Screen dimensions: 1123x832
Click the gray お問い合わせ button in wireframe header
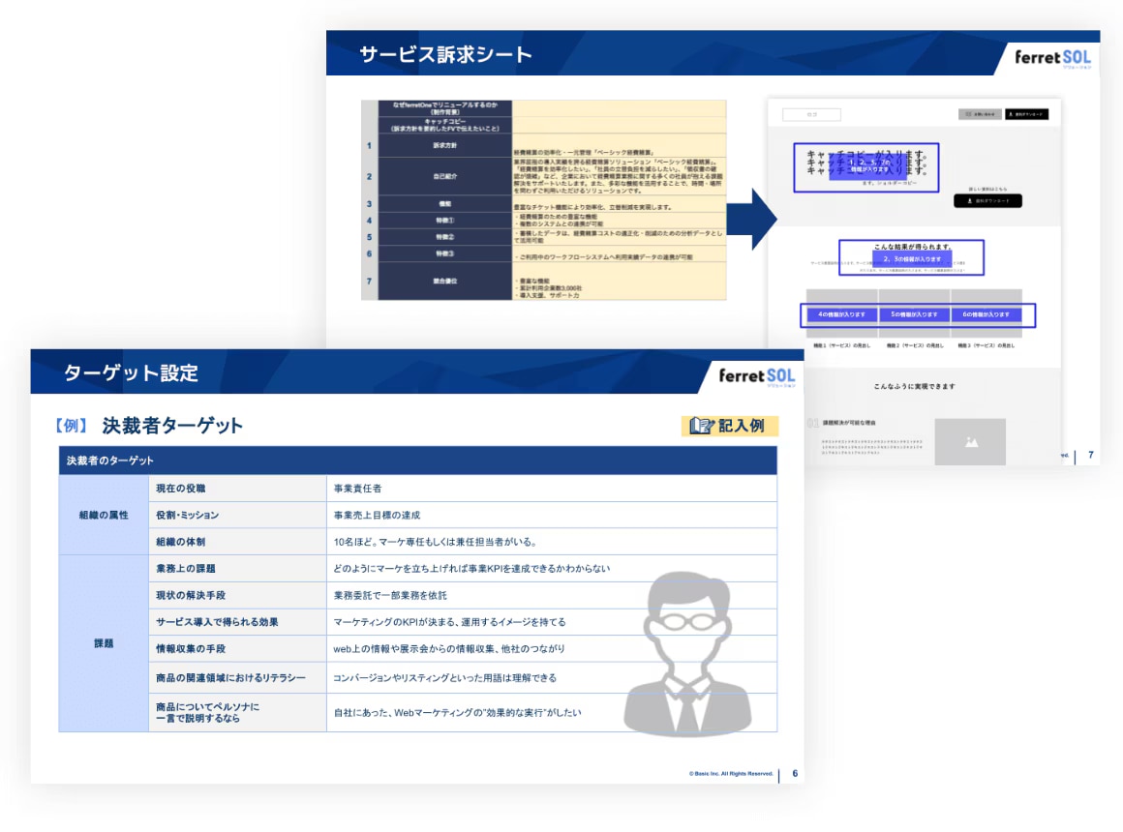(x=980, y=114)
